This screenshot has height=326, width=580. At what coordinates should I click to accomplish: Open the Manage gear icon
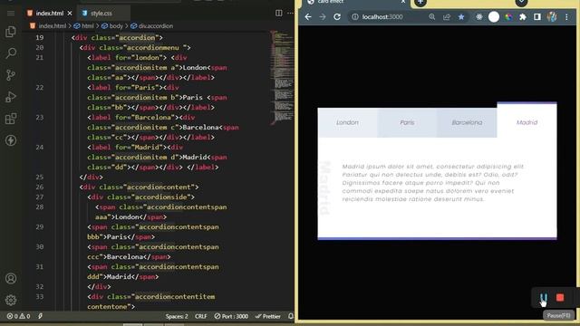tap(11, 300)
